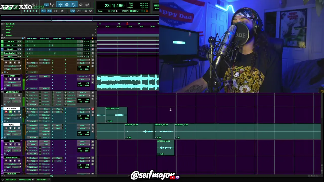Open RVox insert on DESK track
This screenshot has height=182, width=324.
[46, 60]
